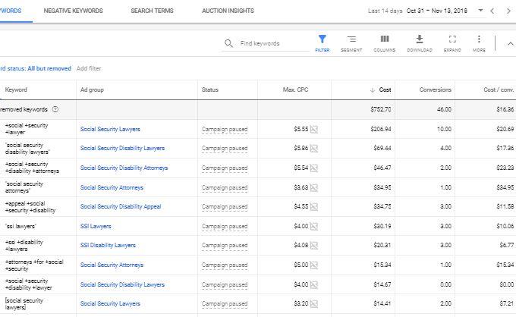Open Social Security Lawyers ad group in $206.94 row
This screenshot has height=317, width=516.
coord(110,129)
